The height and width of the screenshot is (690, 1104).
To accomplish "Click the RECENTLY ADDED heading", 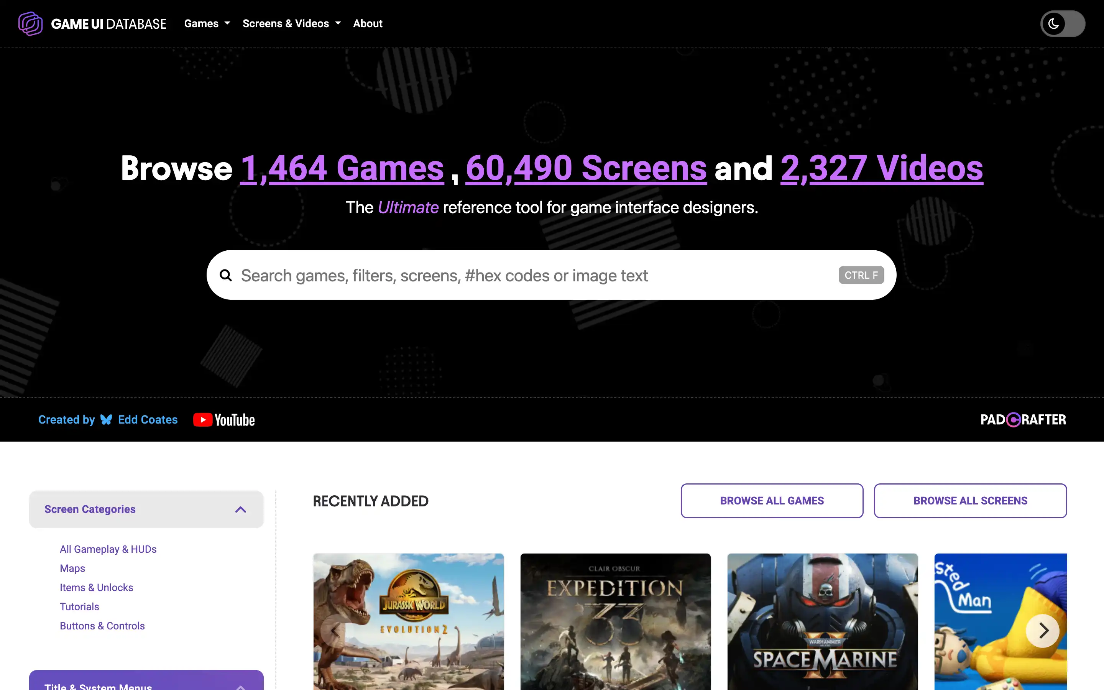I will click(x=370, y=501).
